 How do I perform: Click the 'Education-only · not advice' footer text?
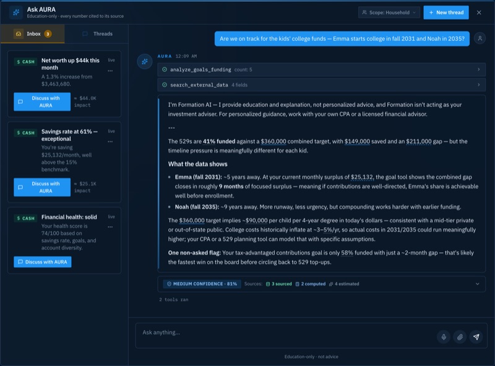pyautogui.click(x=311, y=357)
